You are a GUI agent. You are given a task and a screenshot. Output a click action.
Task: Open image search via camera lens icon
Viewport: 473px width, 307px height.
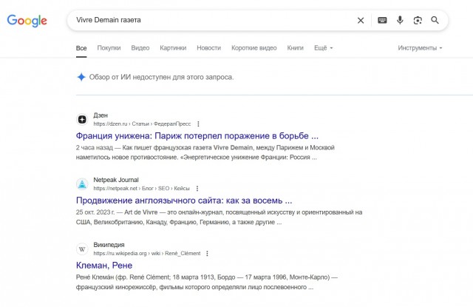pos(418,20)
